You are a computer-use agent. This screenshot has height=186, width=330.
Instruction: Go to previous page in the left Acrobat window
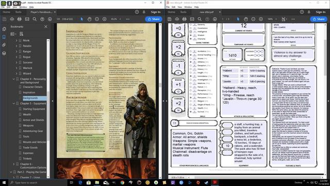pos(42,19)
